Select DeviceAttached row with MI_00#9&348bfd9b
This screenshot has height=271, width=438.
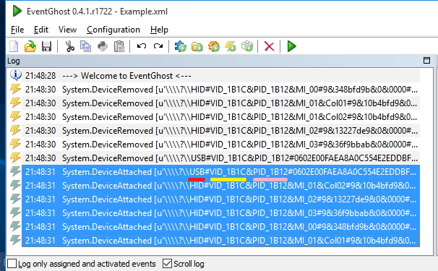pos(220,226)
